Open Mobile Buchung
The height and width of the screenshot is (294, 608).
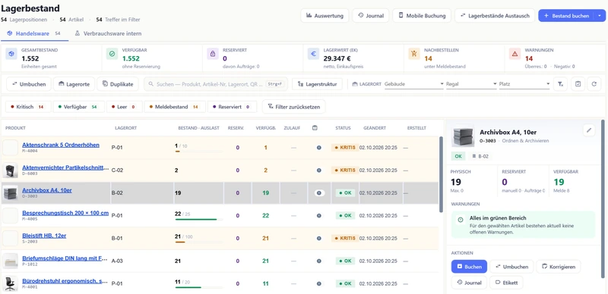(x=422, y=15)
